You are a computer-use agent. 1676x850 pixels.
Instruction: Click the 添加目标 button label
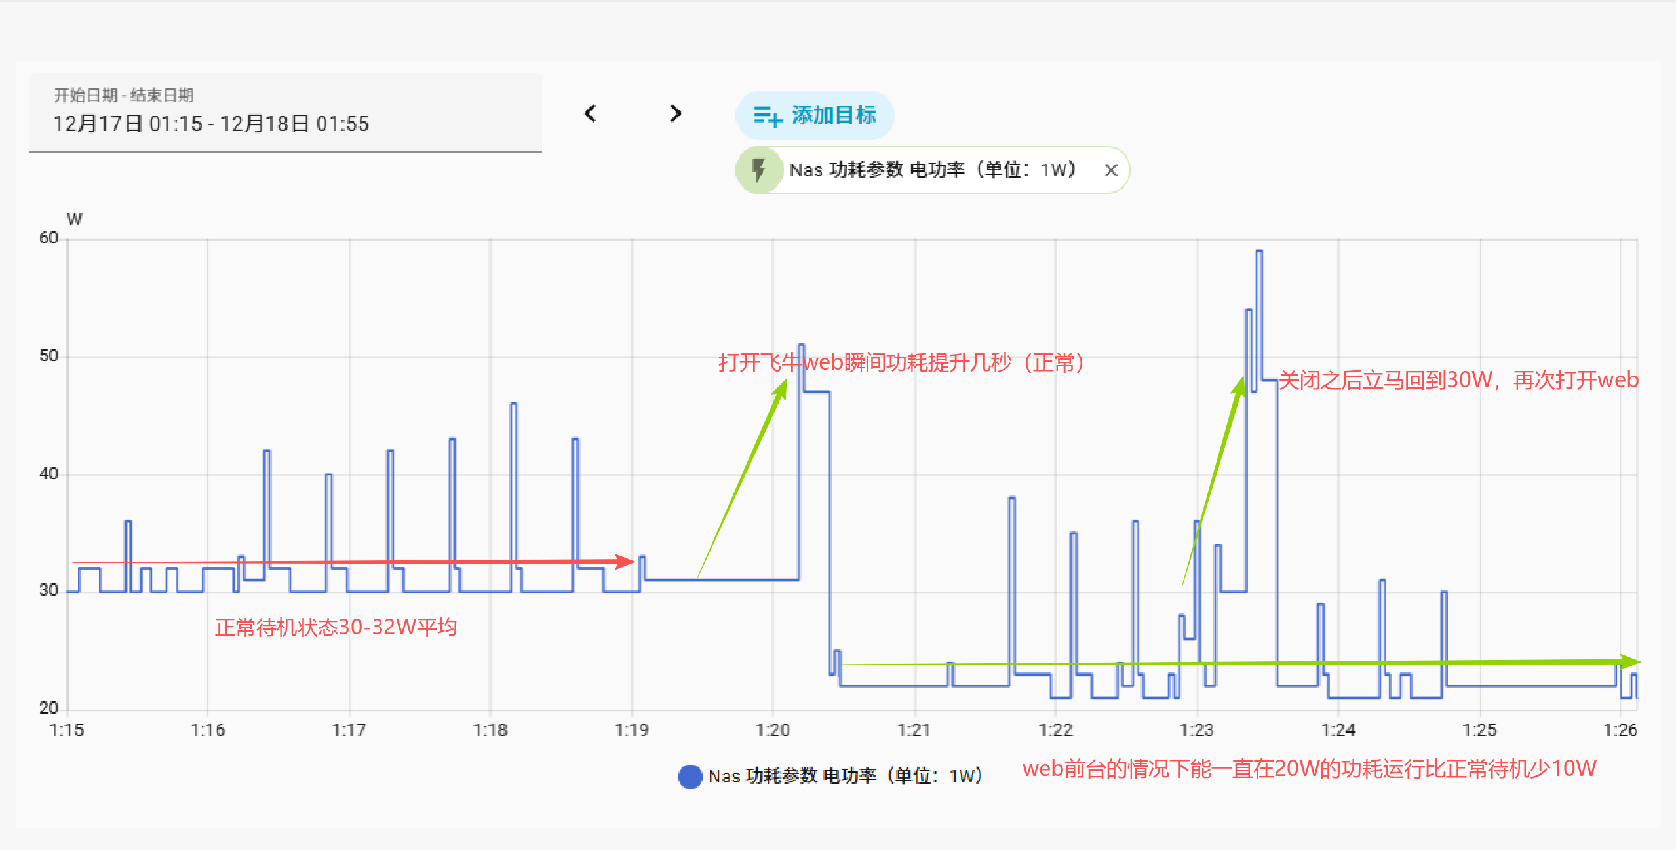click(x=834, y=115)
